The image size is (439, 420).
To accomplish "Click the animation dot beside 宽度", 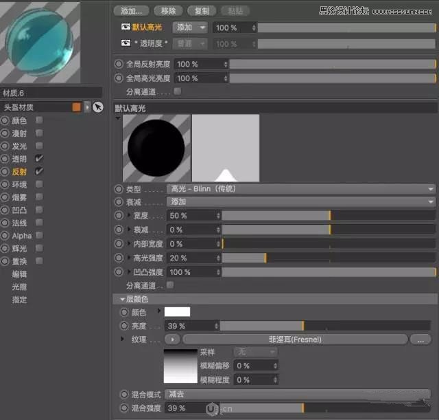I will [x=119, y=215].
